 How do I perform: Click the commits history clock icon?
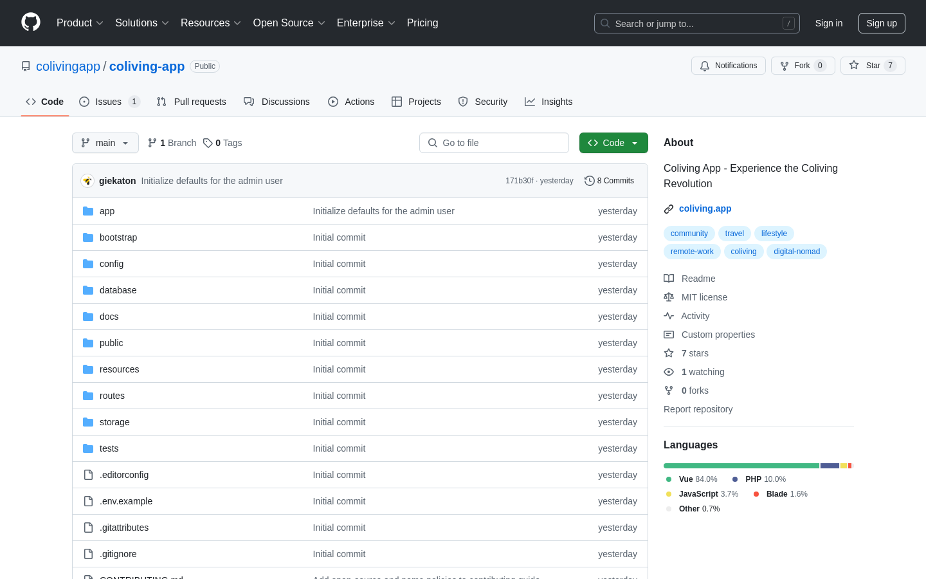click(589, 181)
